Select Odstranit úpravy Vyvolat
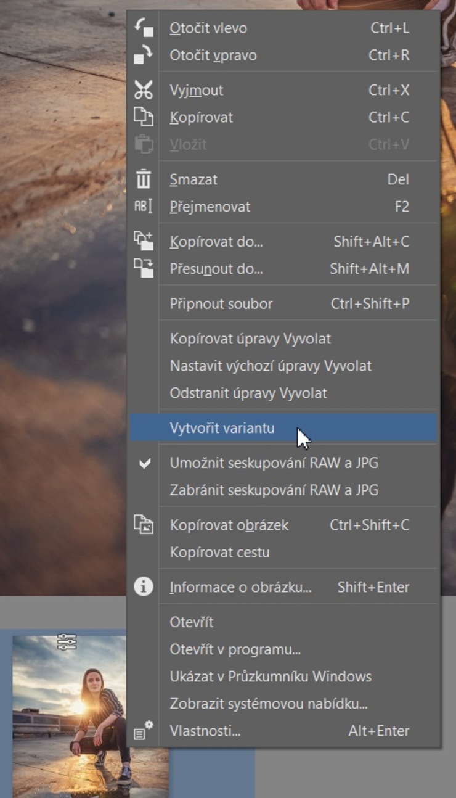Image resolution: width=456 pixels, height=798 pixels. click(x=283, y=393)
